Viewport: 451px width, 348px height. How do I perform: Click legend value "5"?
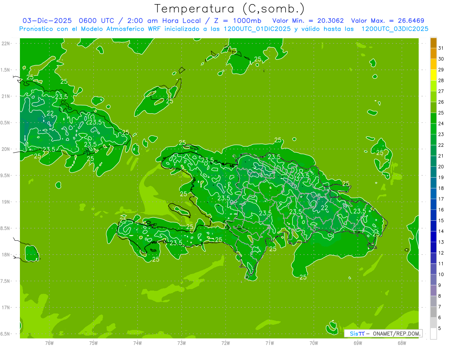pos(439,328)
